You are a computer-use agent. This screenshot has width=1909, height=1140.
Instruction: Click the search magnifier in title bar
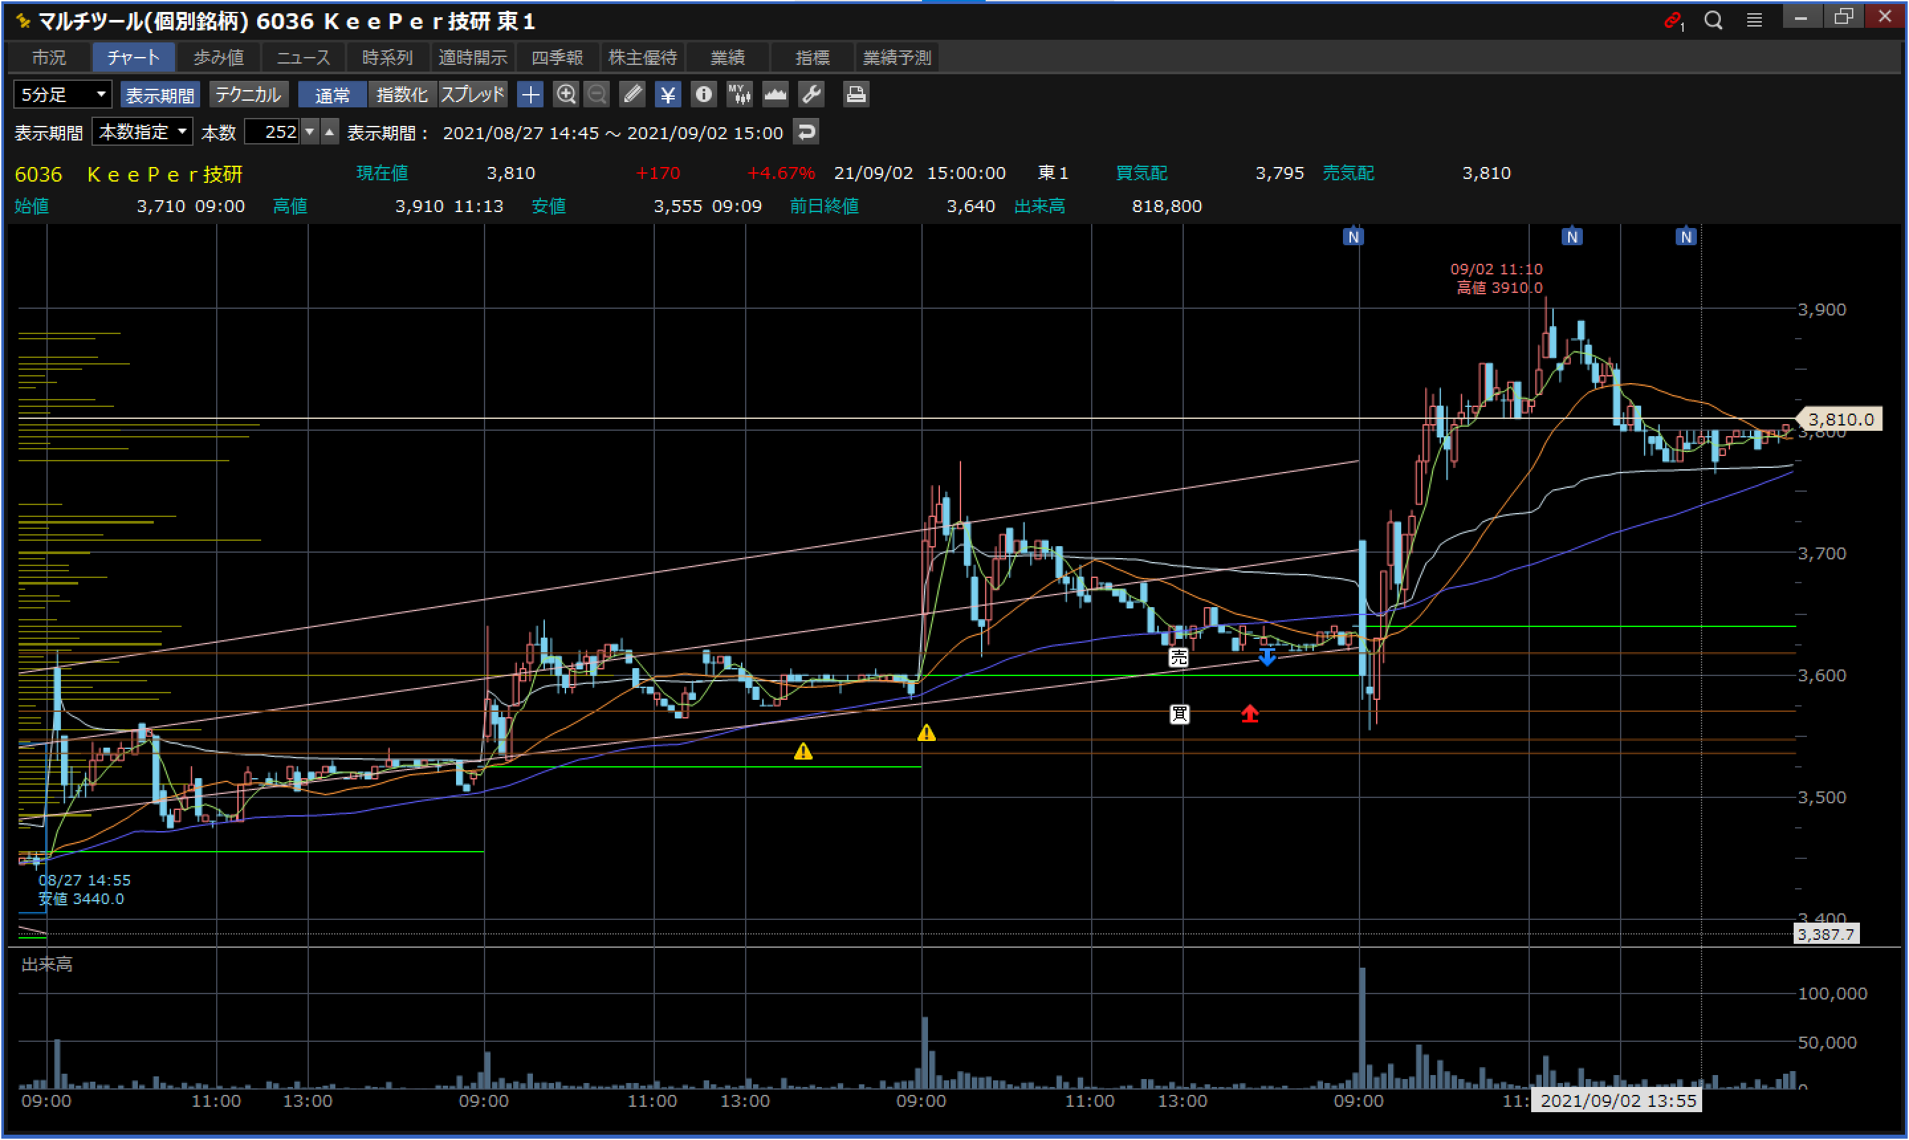click(1712, 20)
